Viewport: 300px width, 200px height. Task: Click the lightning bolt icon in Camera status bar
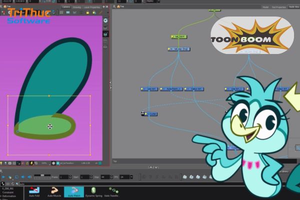pyautogui.click(x=31, y=163)
